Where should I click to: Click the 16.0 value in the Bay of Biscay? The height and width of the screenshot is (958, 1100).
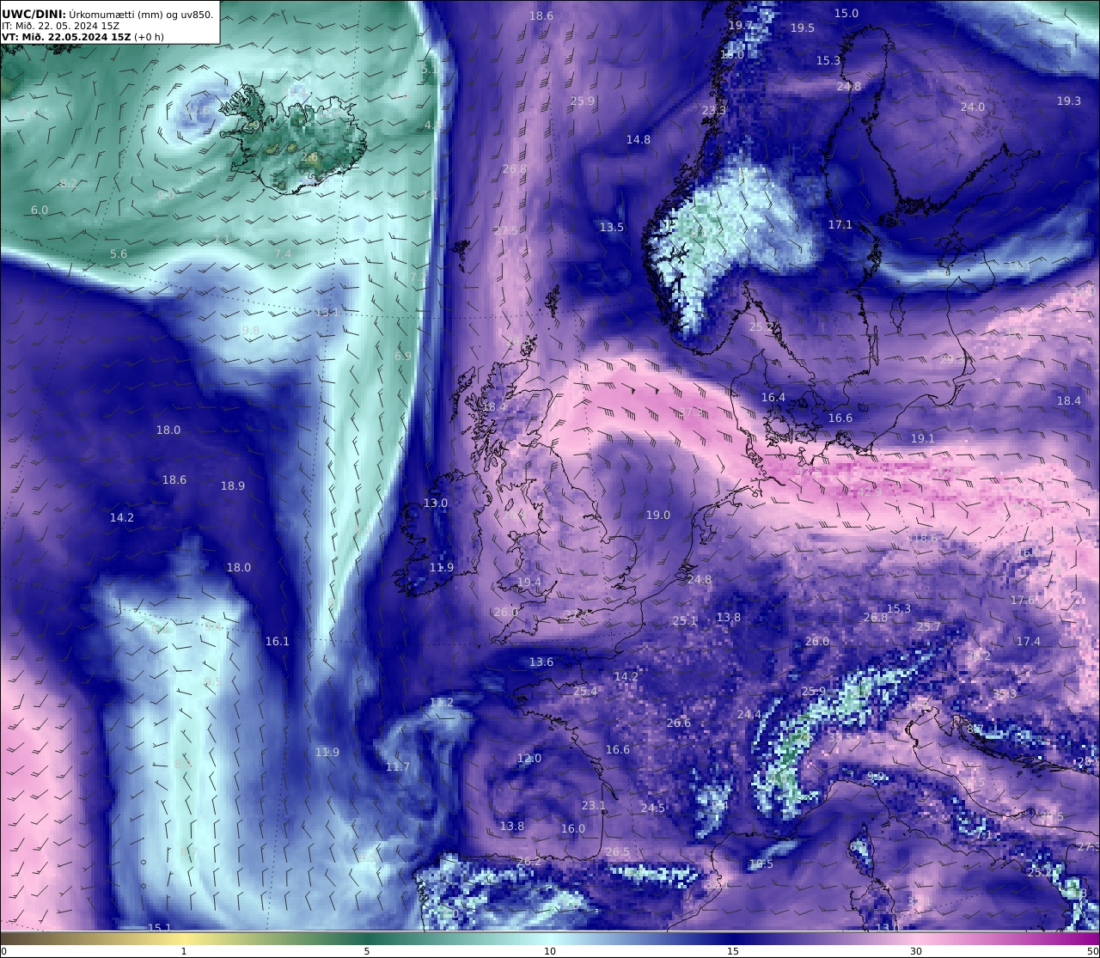point(573,828)
